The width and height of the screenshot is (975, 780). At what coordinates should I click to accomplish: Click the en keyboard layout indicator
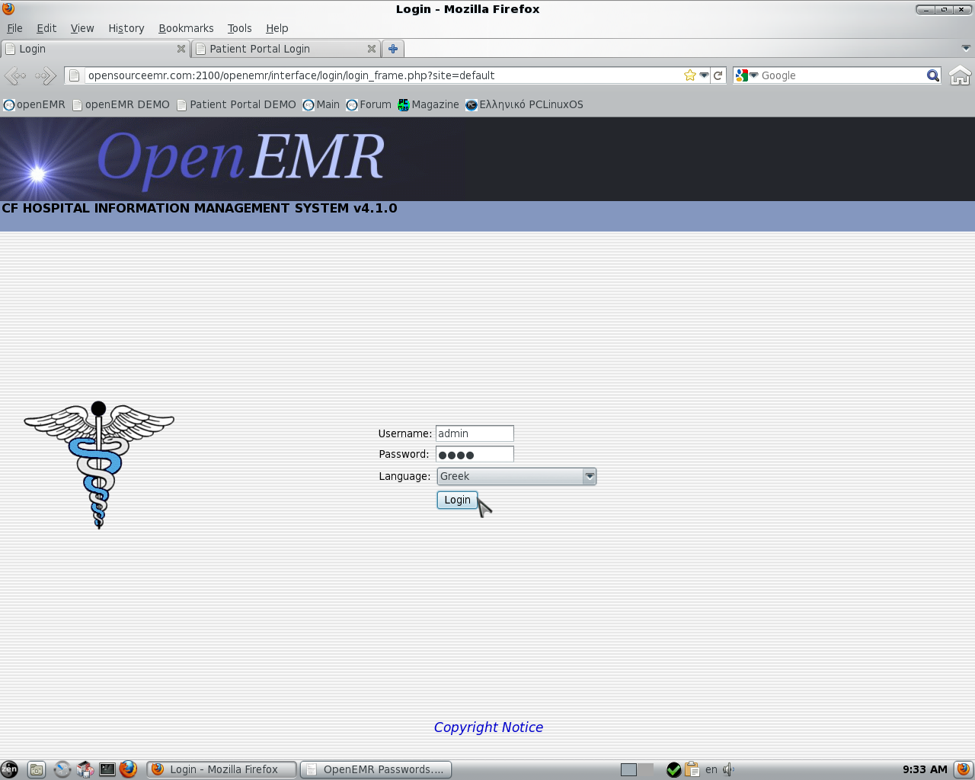[x=711, y=769]
